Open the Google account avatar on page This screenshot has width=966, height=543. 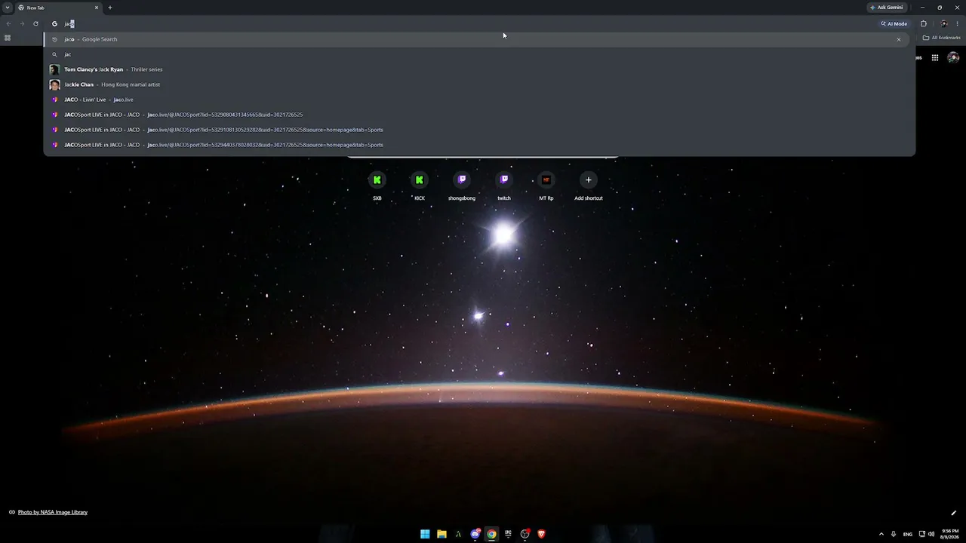[953, 57]
